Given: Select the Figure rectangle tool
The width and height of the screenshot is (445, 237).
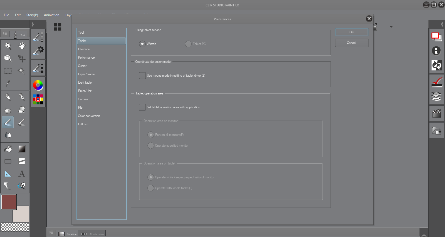Looking at the screenshot, I should pos(8,161).
